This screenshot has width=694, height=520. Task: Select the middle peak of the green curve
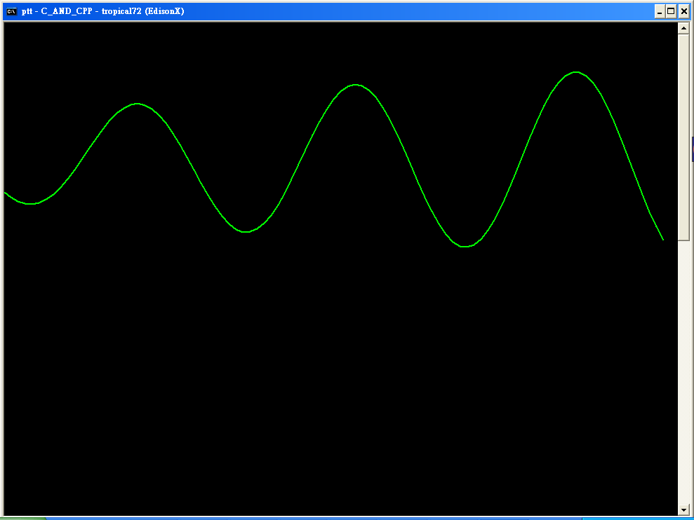point(356,85)
